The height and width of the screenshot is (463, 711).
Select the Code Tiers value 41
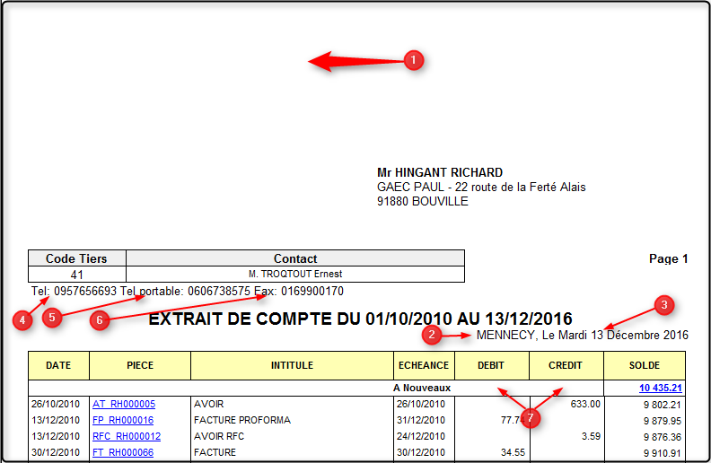(x=77, y=274)
